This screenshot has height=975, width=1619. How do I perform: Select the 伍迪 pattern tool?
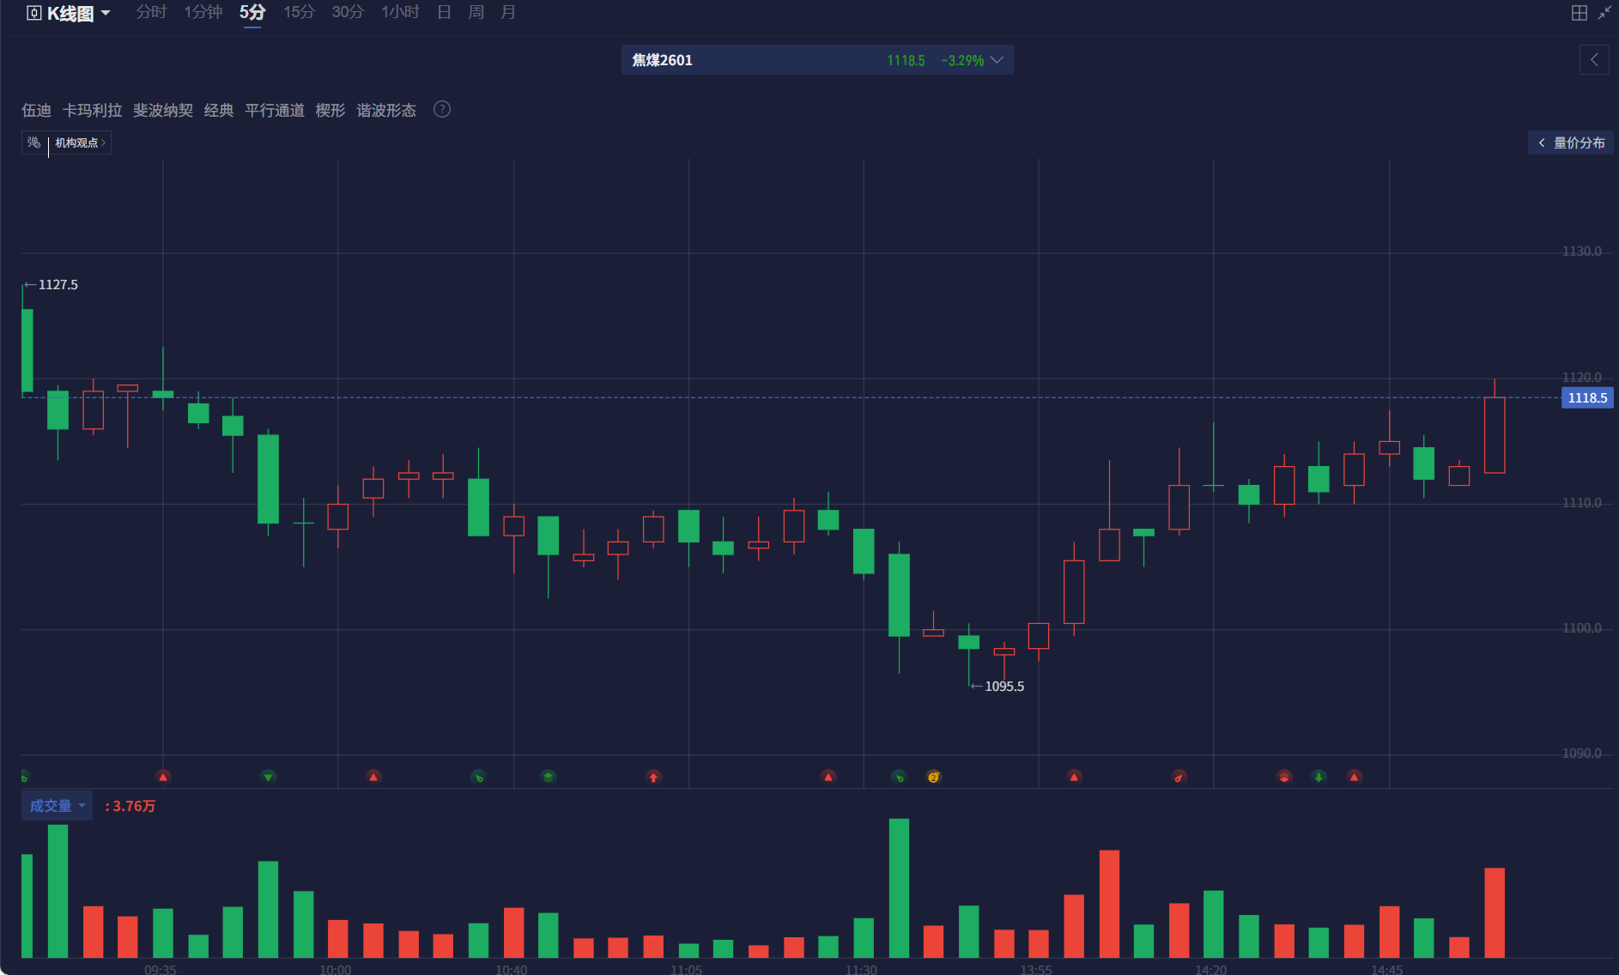[36, 110]
